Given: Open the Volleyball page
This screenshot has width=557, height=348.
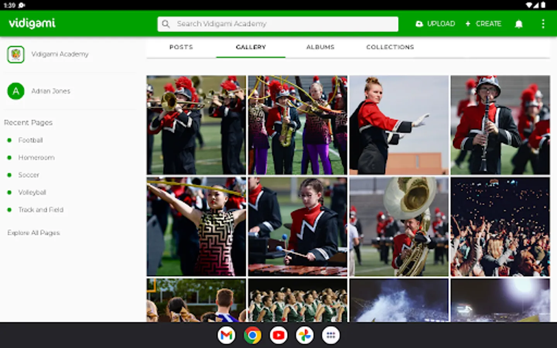Looking at the screenshot, I should pos(32,192).
